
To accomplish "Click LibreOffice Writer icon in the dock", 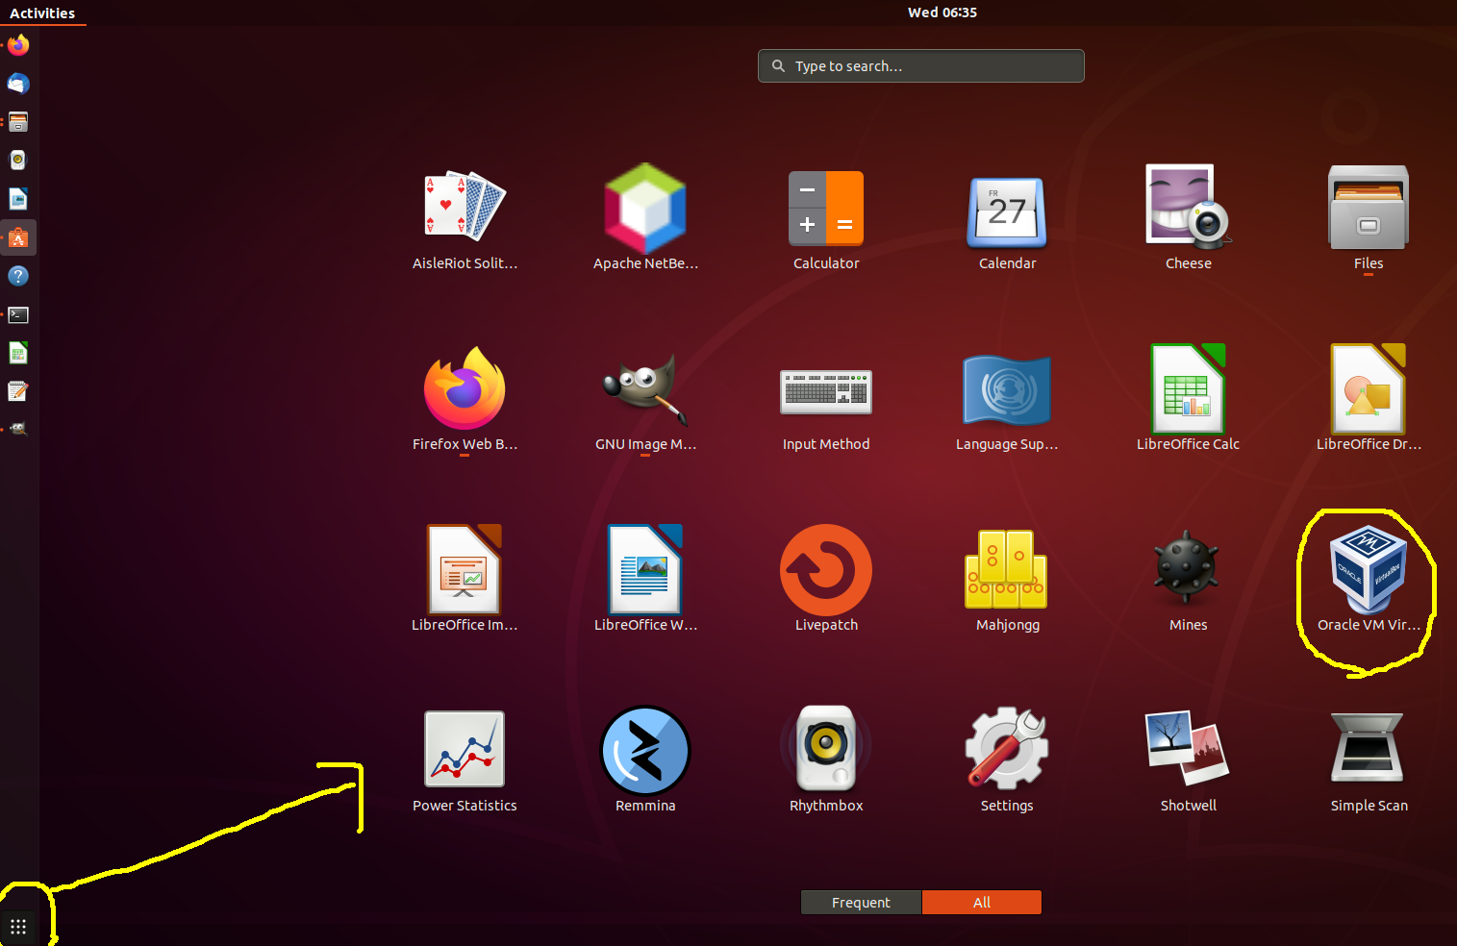I will [x=18, y=199].
